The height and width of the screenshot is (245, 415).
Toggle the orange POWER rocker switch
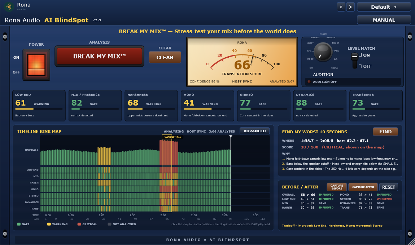36,65
